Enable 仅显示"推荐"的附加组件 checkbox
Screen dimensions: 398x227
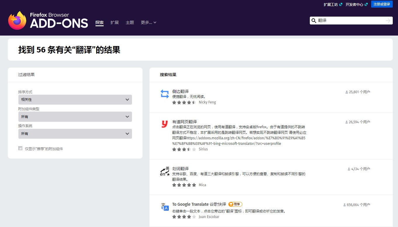[20, 148]
